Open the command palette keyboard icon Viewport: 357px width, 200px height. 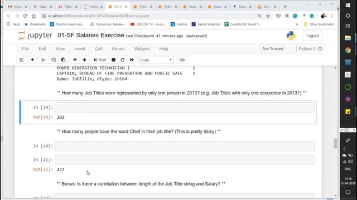(182, 60)
